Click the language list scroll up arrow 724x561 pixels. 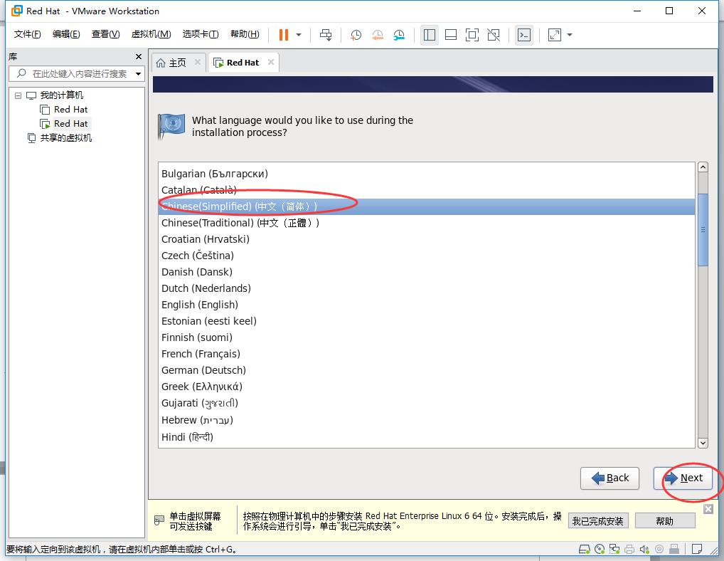click(x=703, y=167)
